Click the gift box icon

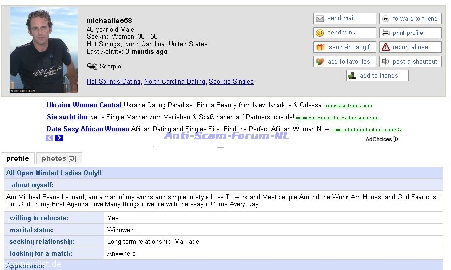click(x=320, y=47)
